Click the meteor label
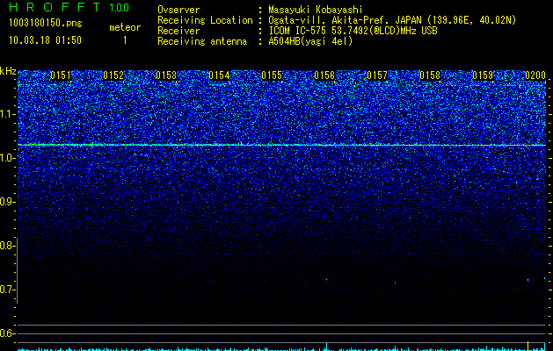553x351 pixels. [125, 27]
